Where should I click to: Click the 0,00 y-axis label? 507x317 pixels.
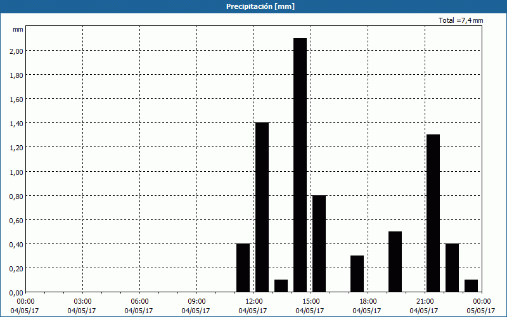tap(16, 293)
